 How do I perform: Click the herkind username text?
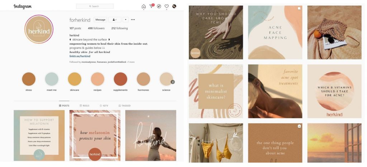pos(74,35)
